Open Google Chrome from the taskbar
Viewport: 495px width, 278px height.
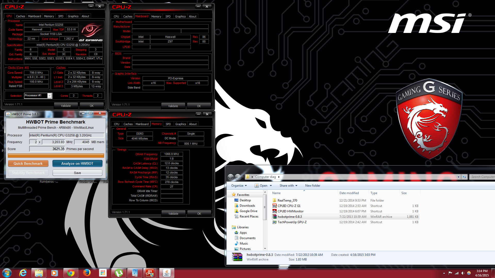pos(71,273)
